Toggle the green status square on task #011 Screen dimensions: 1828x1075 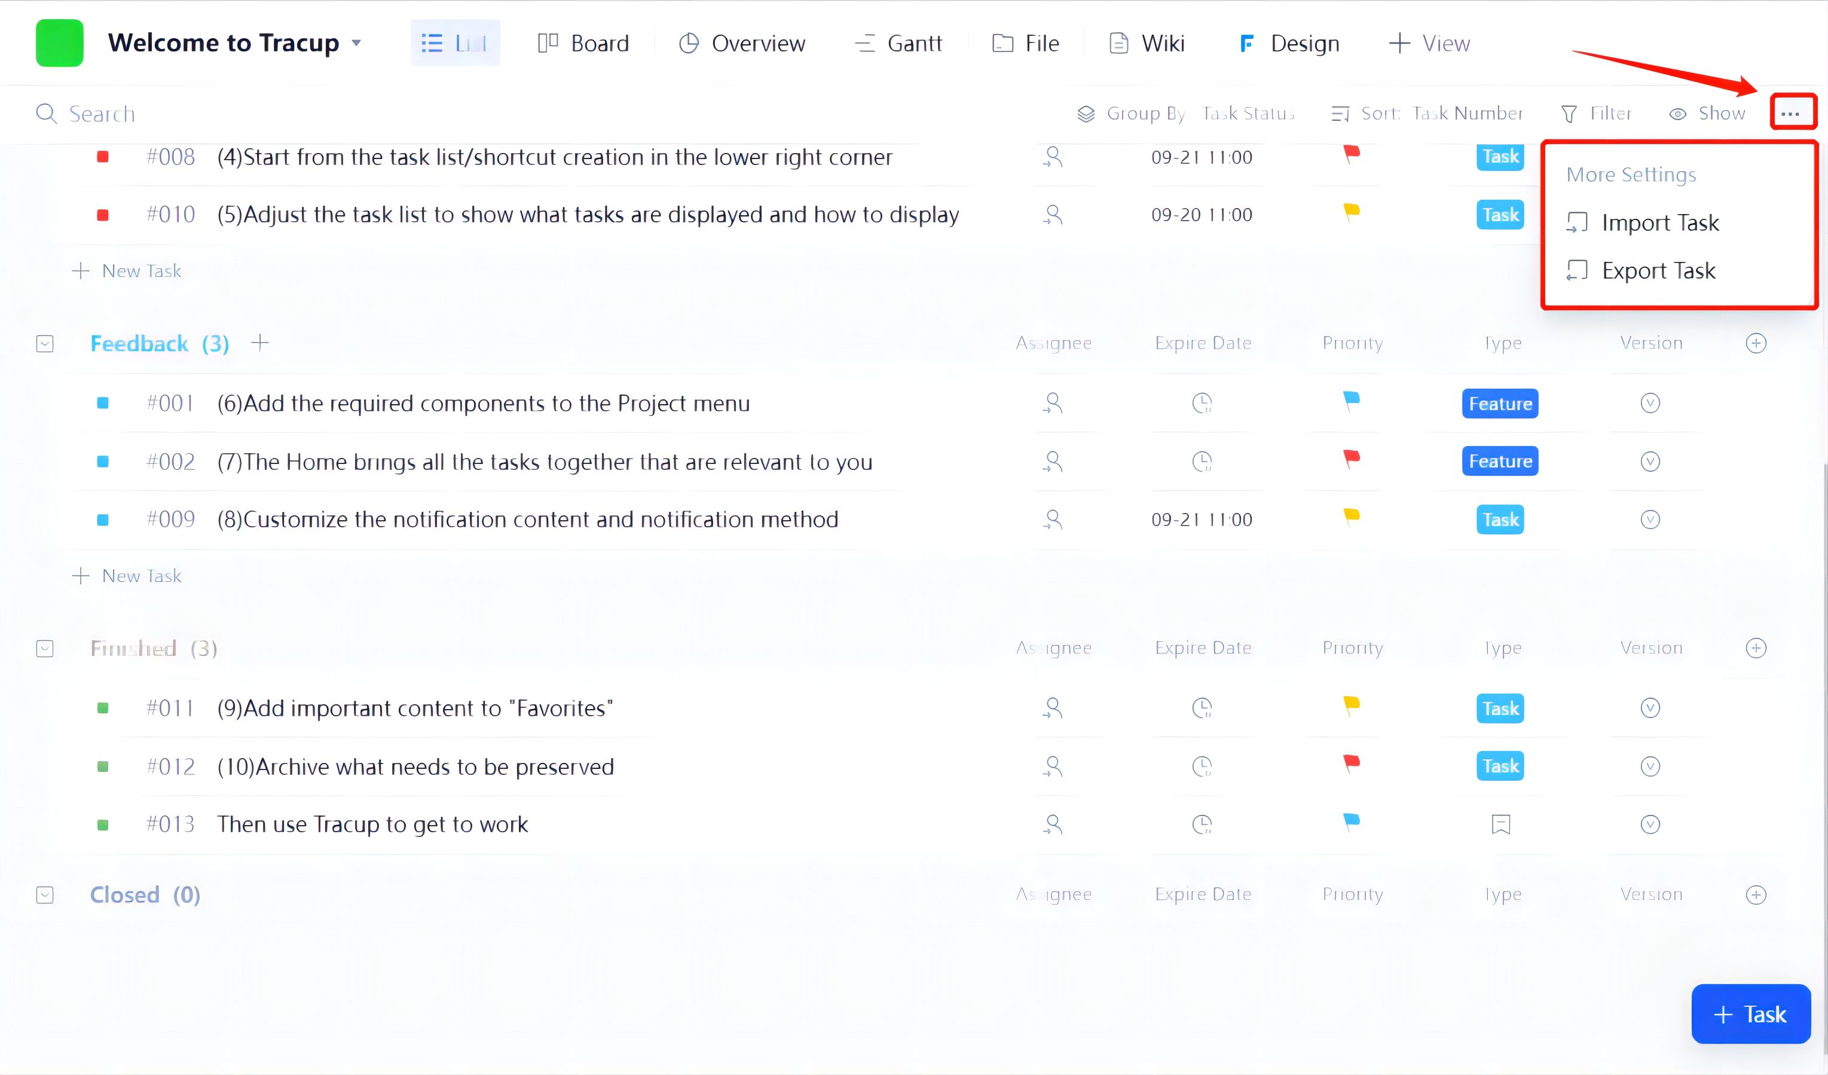(x=103, y=708)
